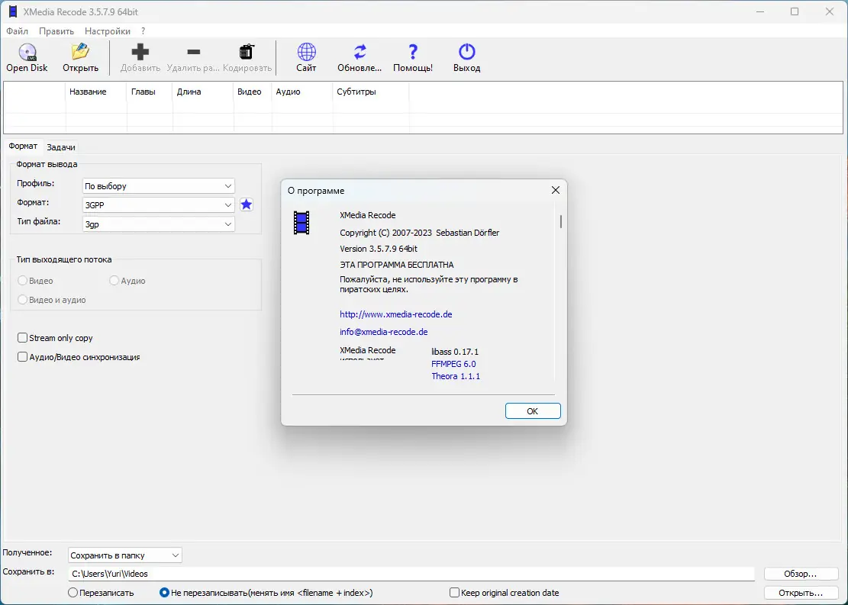Click the star icon beside Формат
Screen dimensions: 848x605
[x=246, y=204]
